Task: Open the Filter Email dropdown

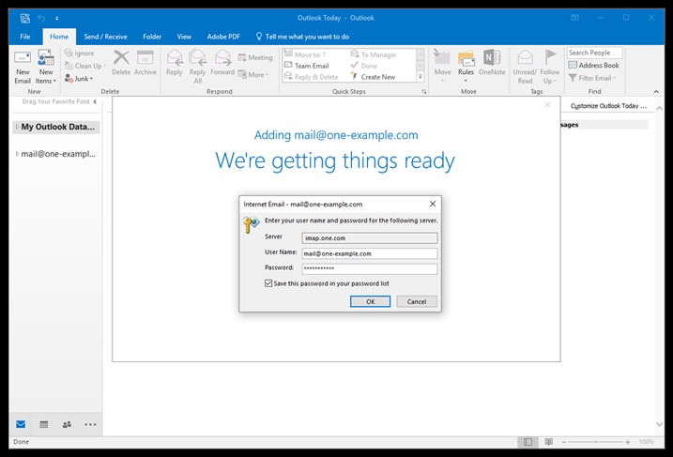Action: 592,78
